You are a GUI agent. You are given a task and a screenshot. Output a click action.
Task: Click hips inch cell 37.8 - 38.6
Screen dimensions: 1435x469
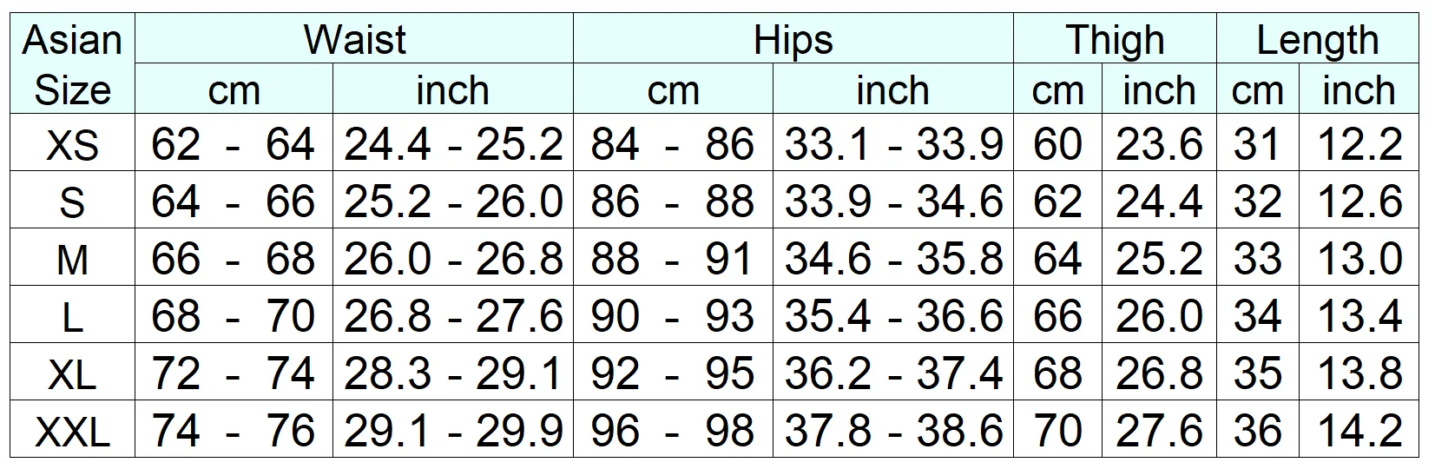click(892, 430)
